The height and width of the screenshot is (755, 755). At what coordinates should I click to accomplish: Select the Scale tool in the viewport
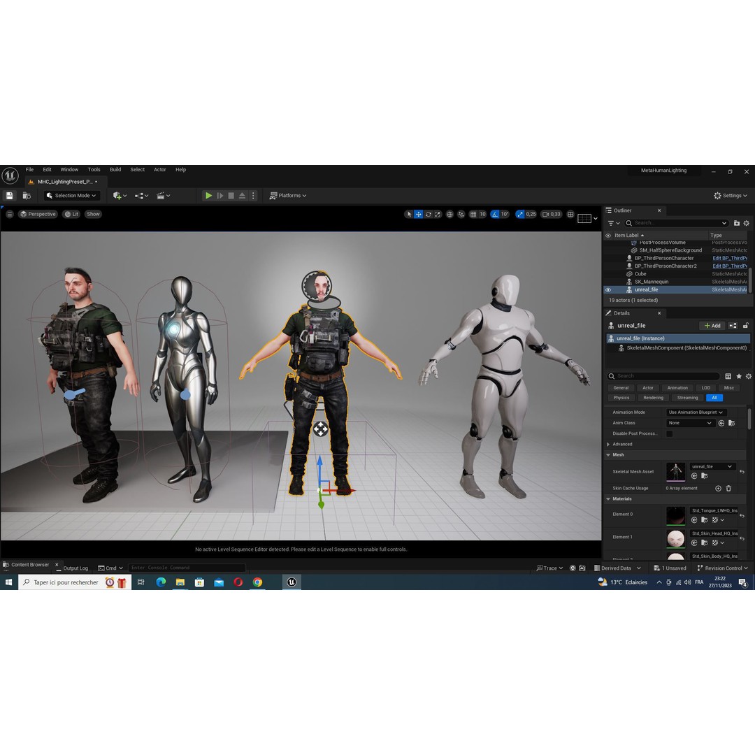(x=438, y=215)
